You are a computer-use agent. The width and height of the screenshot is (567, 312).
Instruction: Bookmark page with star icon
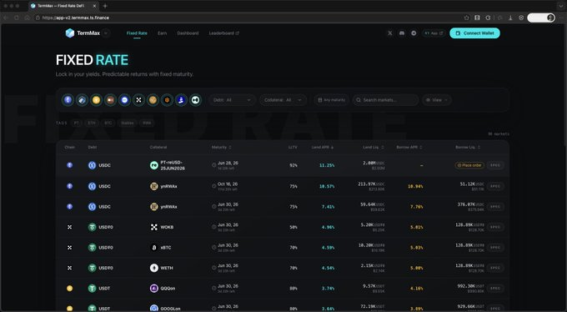coord(466,18)
